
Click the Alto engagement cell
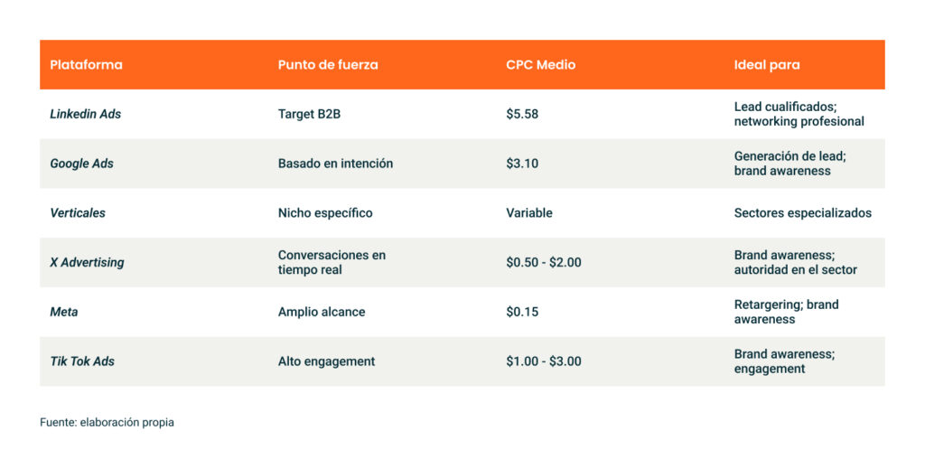[x=326, y=361]
